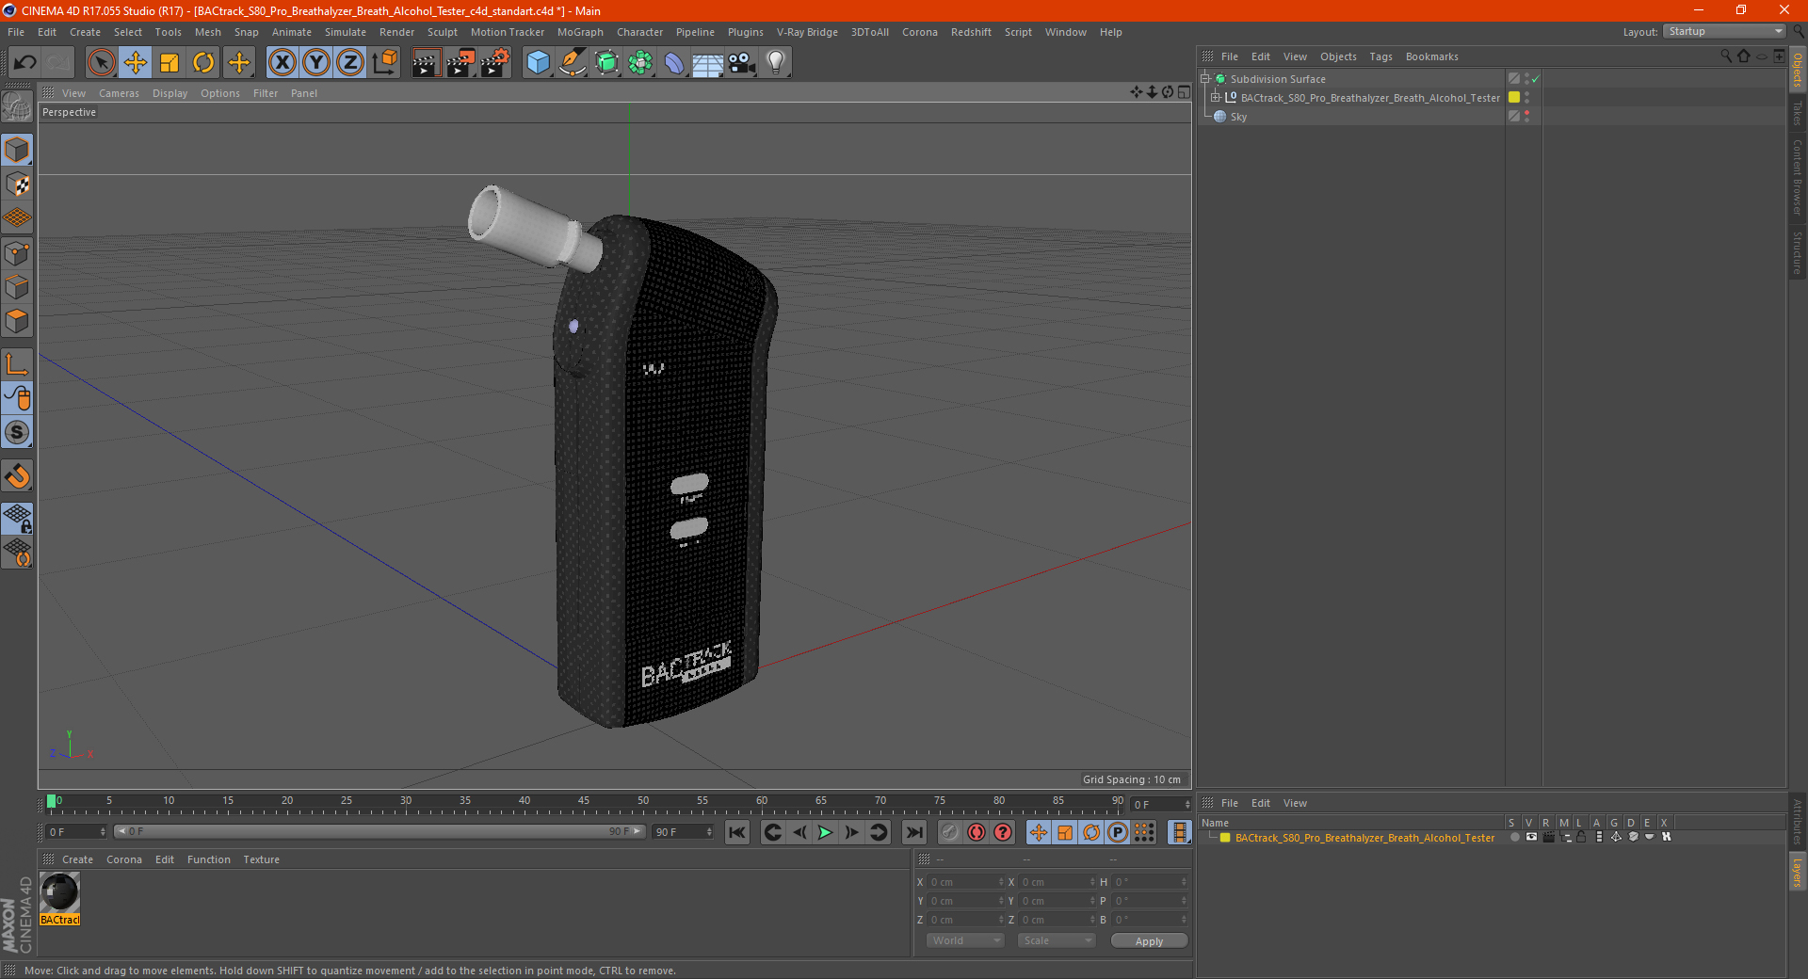This screenshot has width=1808, height=979.
Task: Click the Apply button
Action: 1149,941
